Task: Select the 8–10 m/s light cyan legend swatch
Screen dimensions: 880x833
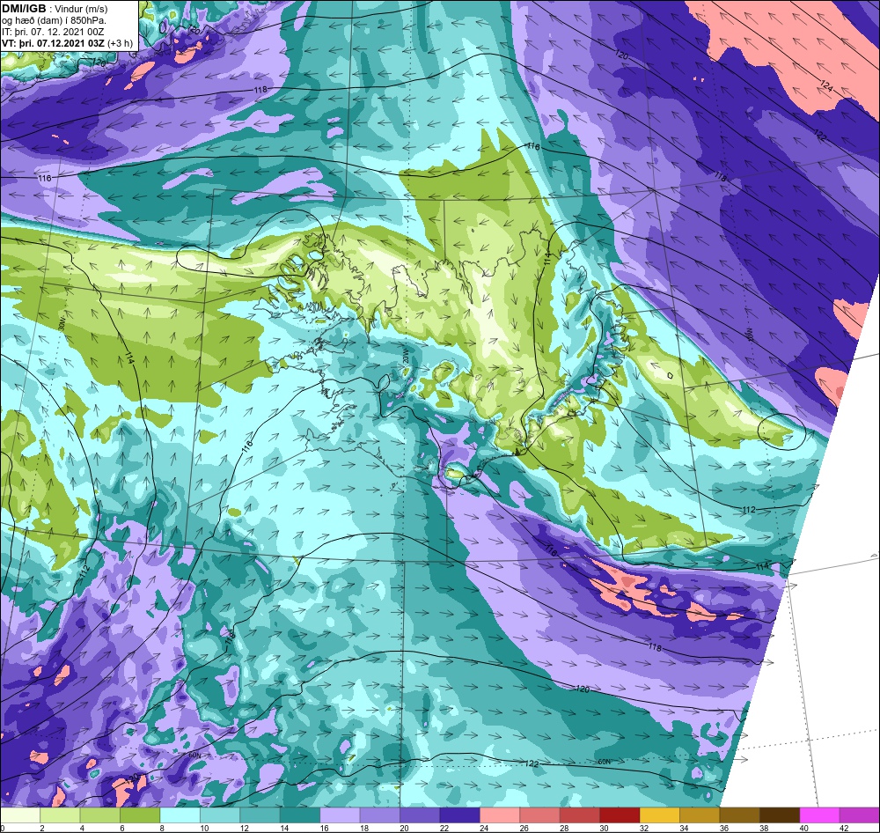Action: tap(180, 815)
